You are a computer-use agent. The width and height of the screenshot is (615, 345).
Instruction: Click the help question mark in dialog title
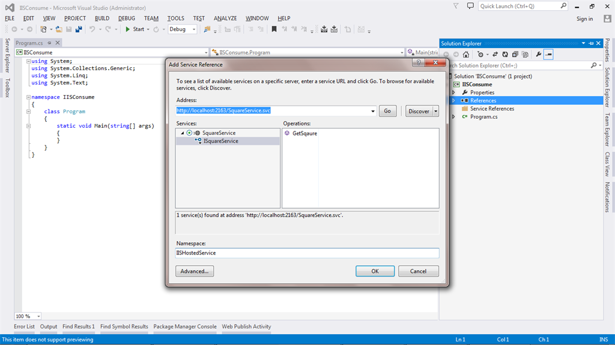coord(419,63)
